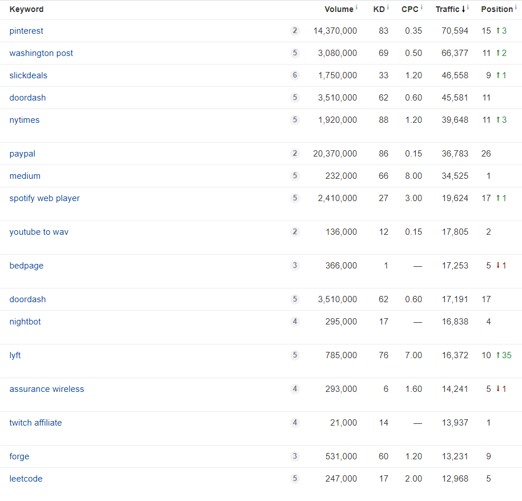Image resolution: width=522 pixels, height=501 pixels.
Task: Select the 70,594 traffic value
Action: pos(455,31)
